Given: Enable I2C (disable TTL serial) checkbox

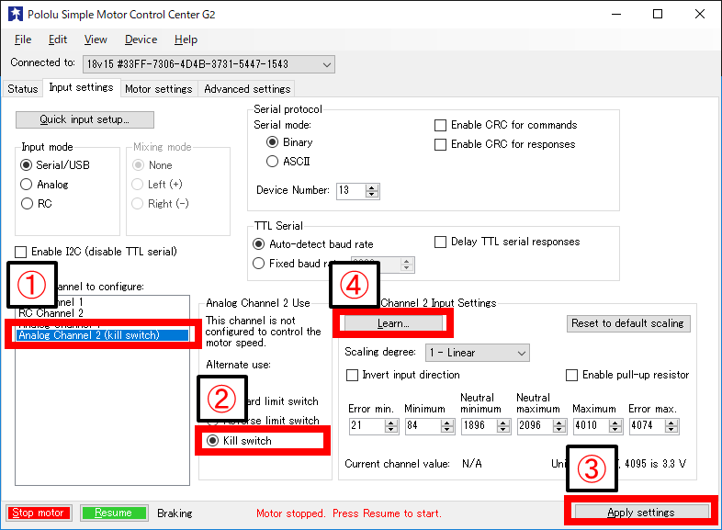Looking at the screenshot, I should [x=96, y=252].
